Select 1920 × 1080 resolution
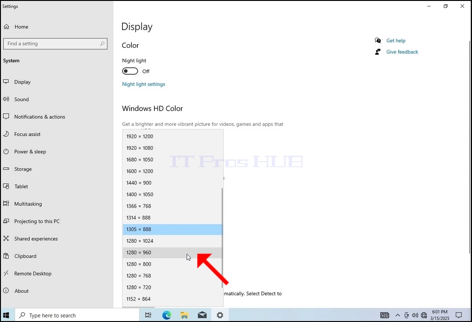The image size is (472, 322). (172, 148)
